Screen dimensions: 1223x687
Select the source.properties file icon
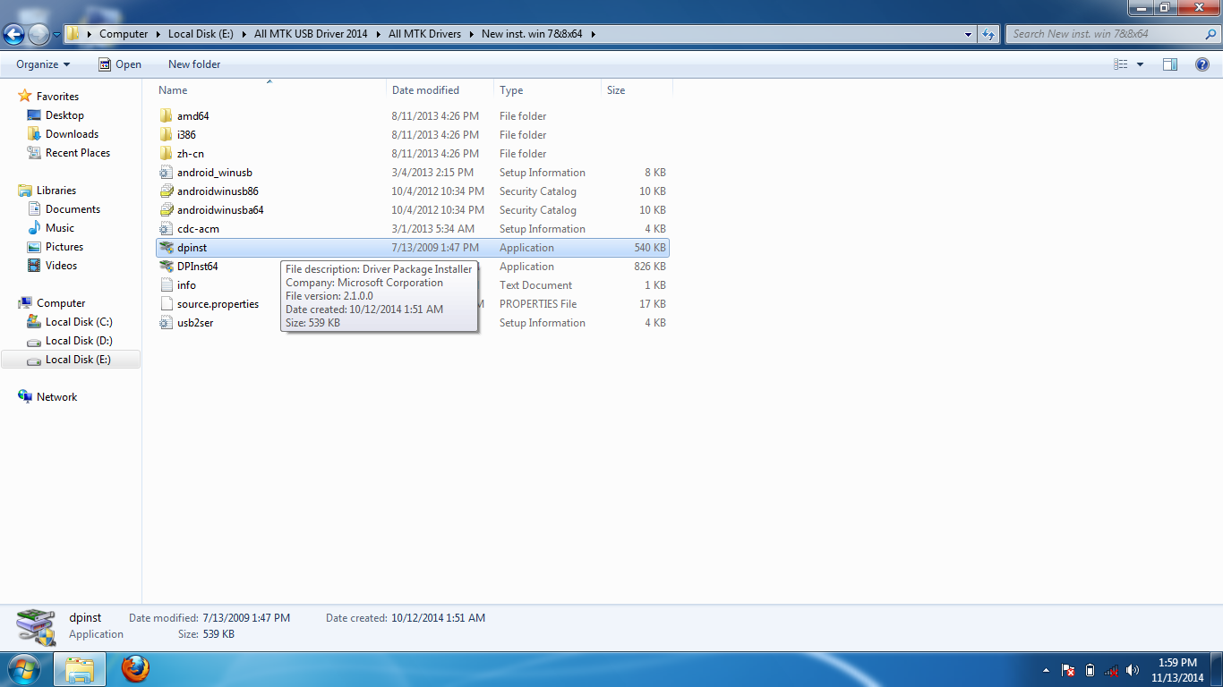[166, 304]
